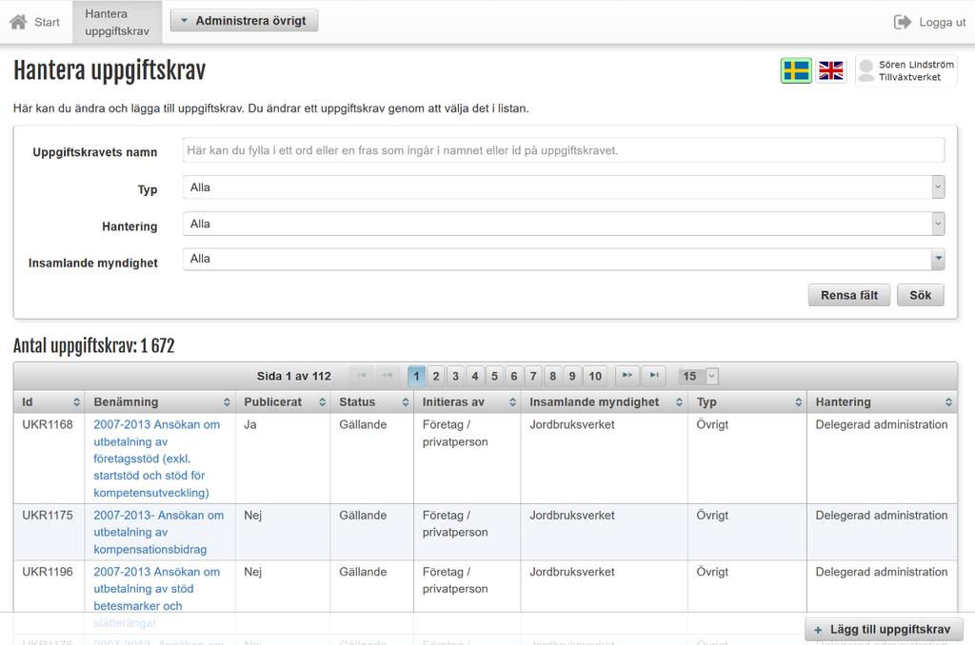The width and height of the screenshot is (975, 645).
Task: Click 'Antal uppgiftskrav: 1 672' heading
Action: click(94, 346)
